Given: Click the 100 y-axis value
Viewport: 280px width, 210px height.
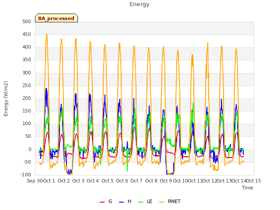Looking at the screenshot, I should click(x=27, y=124).
